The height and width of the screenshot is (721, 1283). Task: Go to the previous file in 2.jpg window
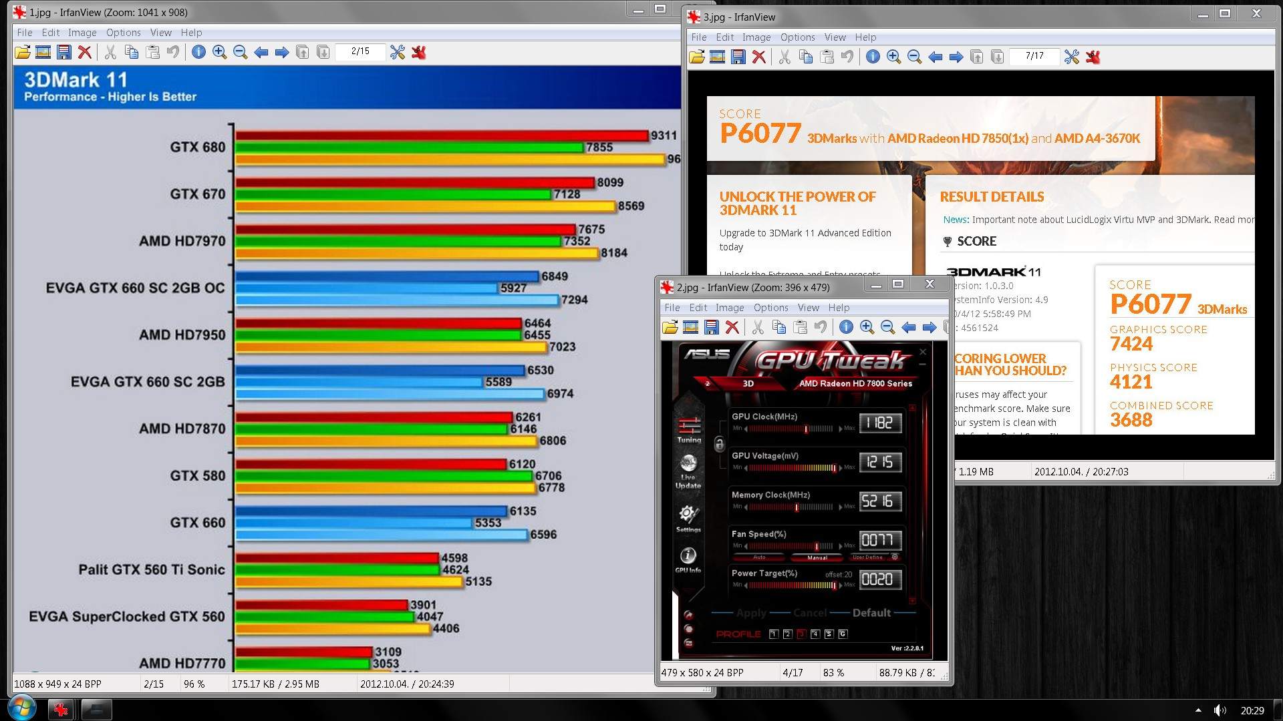tap(909, 327)
